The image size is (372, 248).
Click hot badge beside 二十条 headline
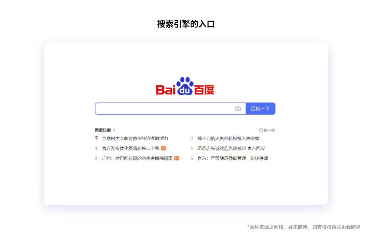tap(163, 148)
